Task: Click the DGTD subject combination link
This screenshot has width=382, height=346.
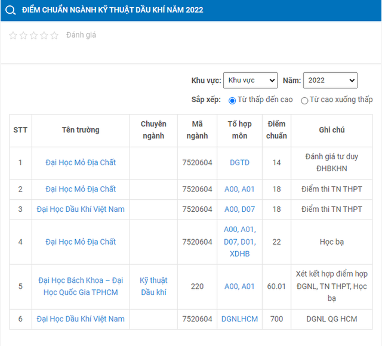Action: point(240,162)
